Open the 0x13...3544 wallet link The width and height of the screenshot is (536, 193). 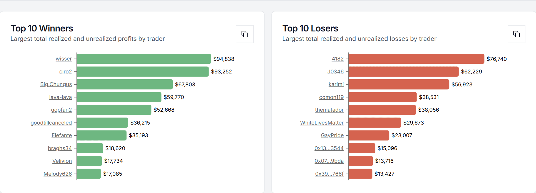tap(329, 148)
